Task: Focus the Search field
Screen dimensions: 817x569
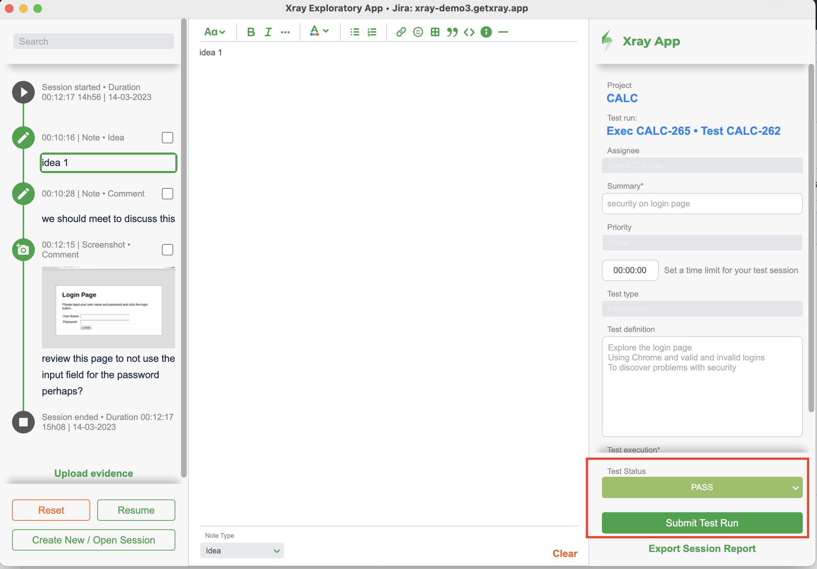Action: click(x=94, y=41)
